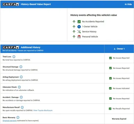Select the Owner 1 column header
The width and height of the screenshot is (134, 124).
click(119, 49)
